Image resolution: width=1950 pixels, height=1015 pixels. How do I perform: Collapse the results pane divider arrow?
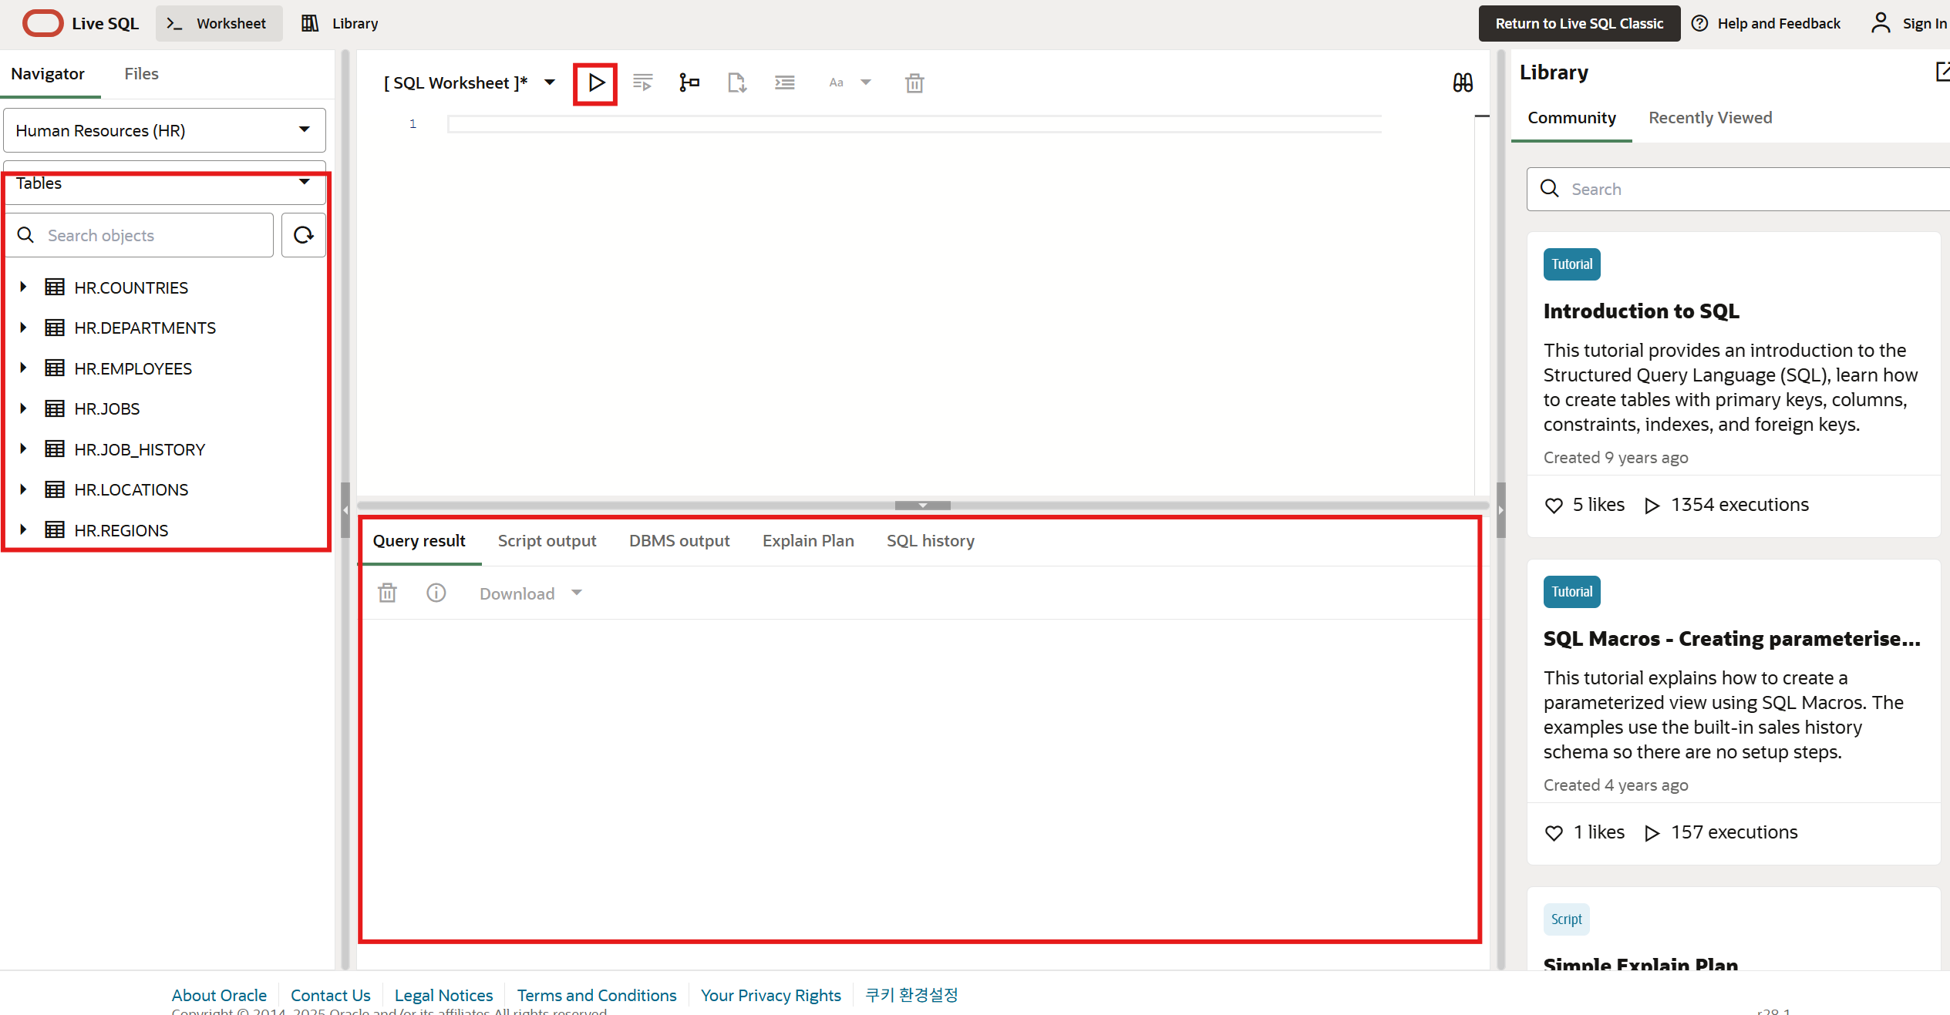[922, 506]
